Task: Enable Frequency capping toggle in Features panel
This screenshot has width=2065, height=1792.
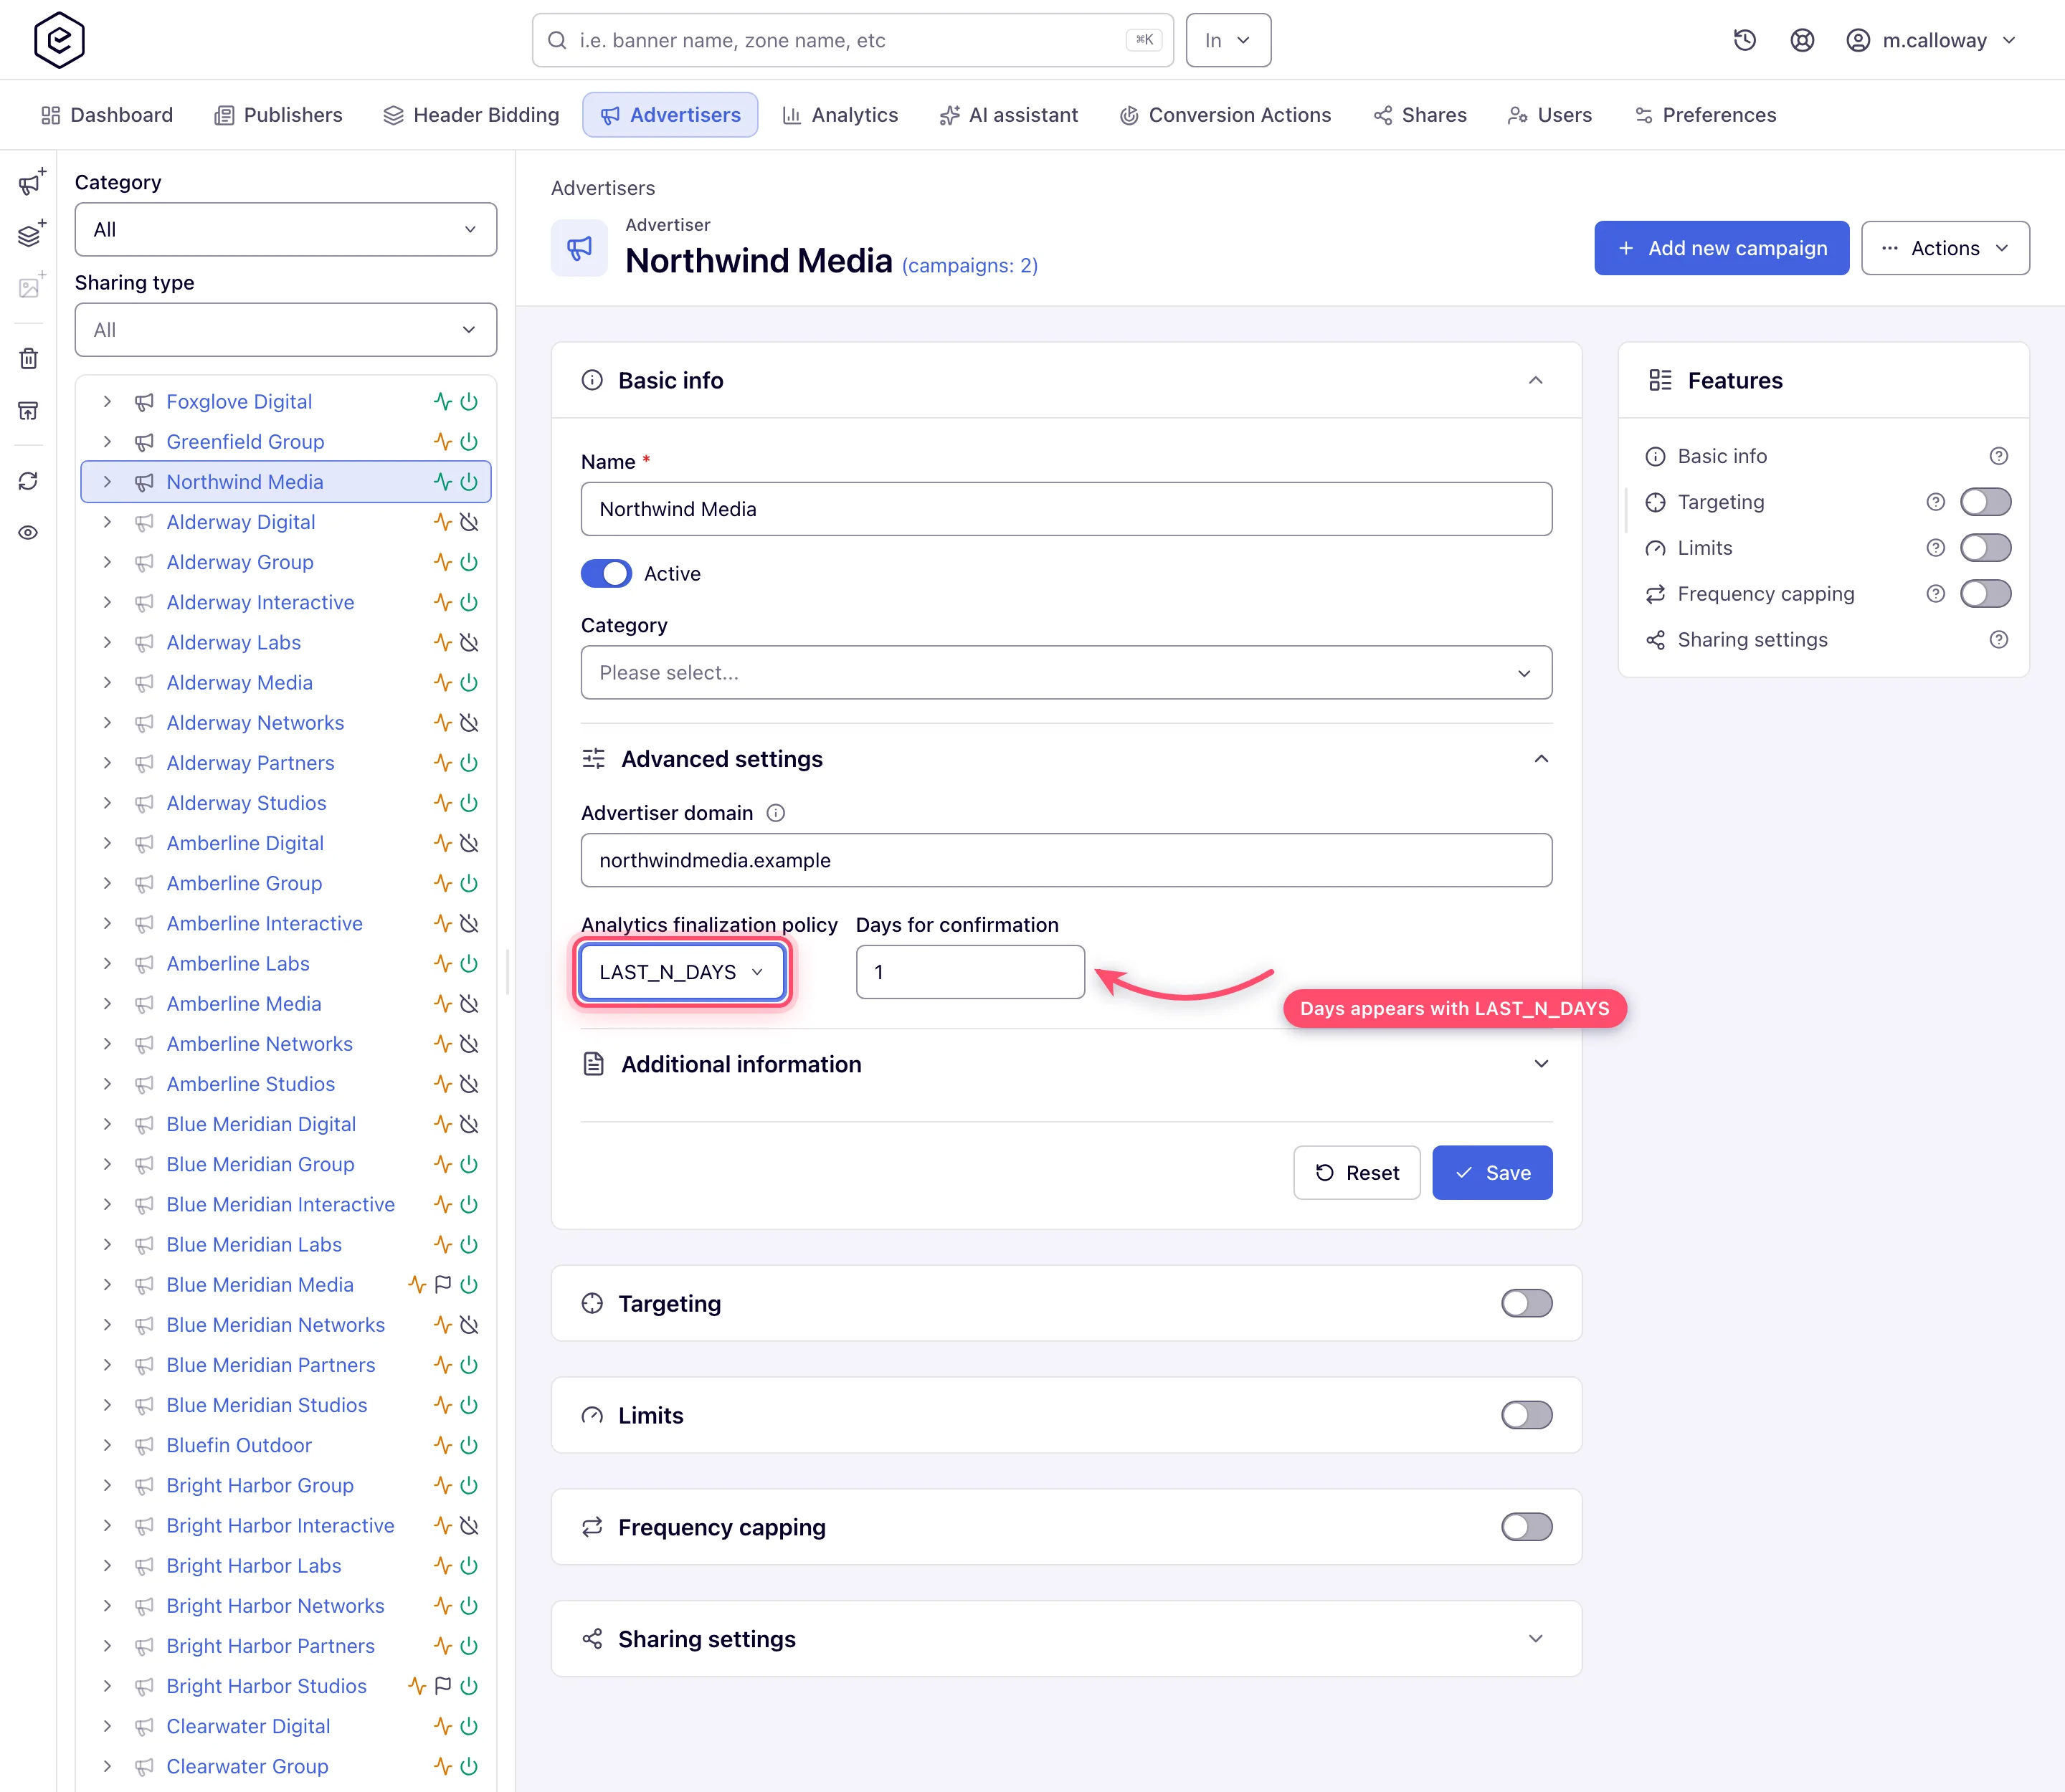Action: point(1985,594)
